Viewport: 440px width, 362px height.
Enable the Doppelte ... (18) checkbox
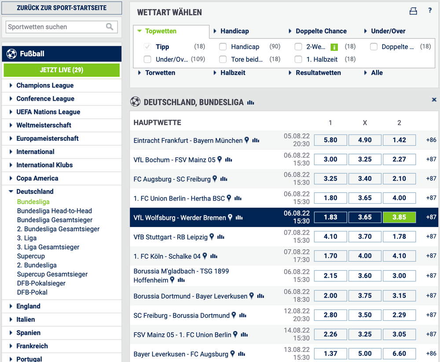(x=374, y=47)
